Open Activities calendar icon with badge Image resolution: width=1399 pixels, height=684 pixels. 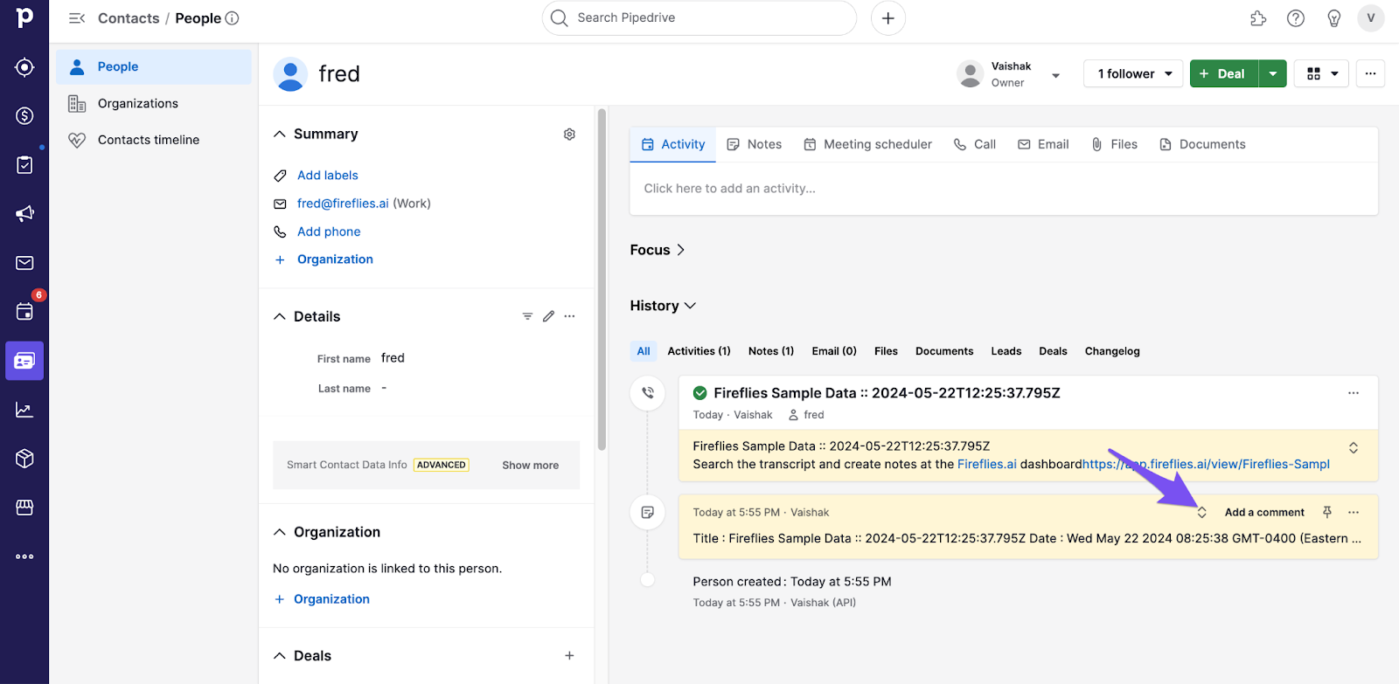point(24,312)
